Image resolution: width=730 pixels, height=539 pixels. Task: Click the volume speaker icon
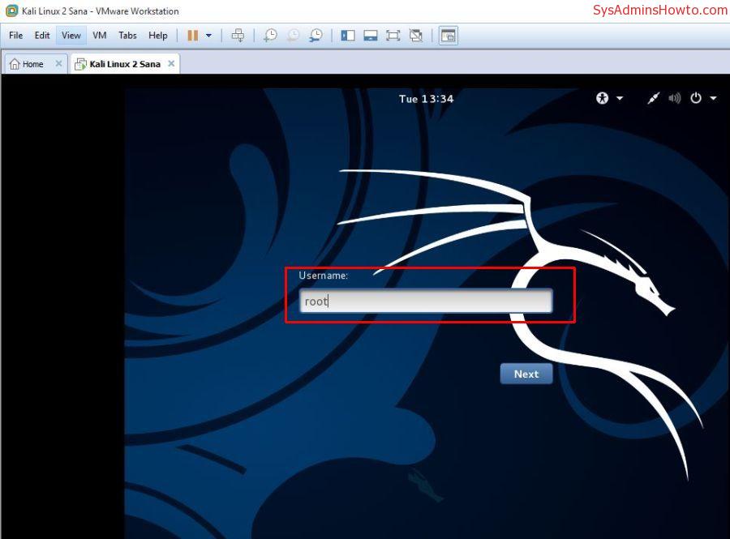pyautogui.click(x=674, y=98)
